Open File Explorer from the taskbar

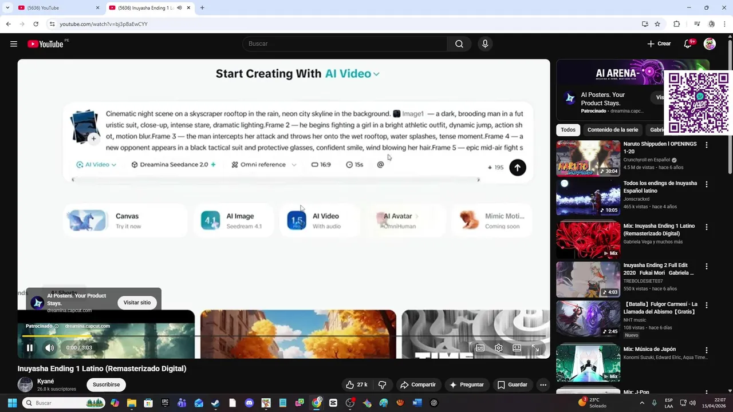click(132, 403)
